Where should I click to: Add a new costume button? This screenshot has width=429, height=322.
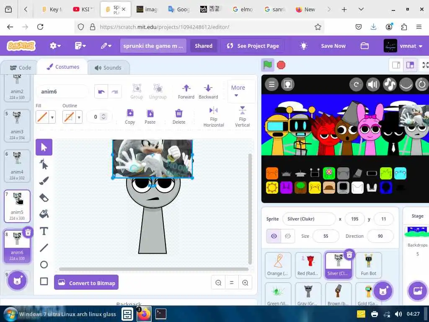(x=17, y=280)
